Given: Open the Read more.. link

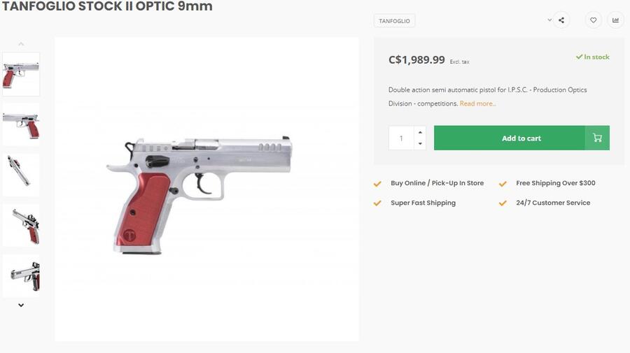Looking at the screenshot, I should [477, 103].
